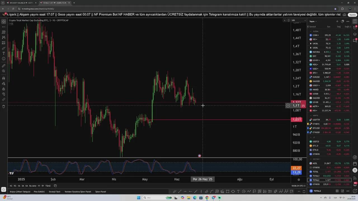Click the drawing link sync icon
Viewport: 358px width, 201px height.
click(x=4, y=99)
